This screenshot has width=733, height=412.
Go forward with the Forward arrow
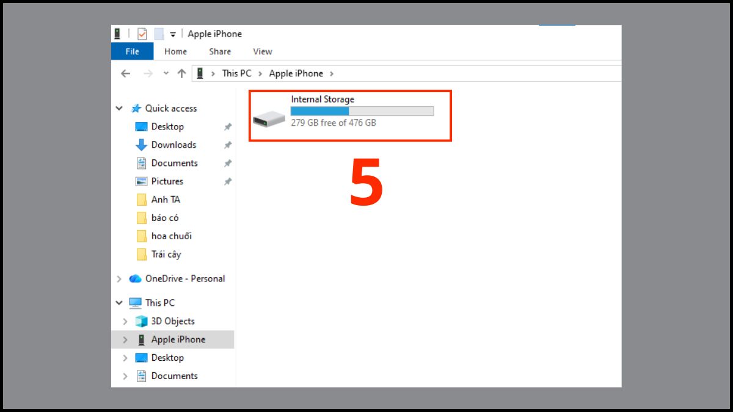click(x=148, y=73)
